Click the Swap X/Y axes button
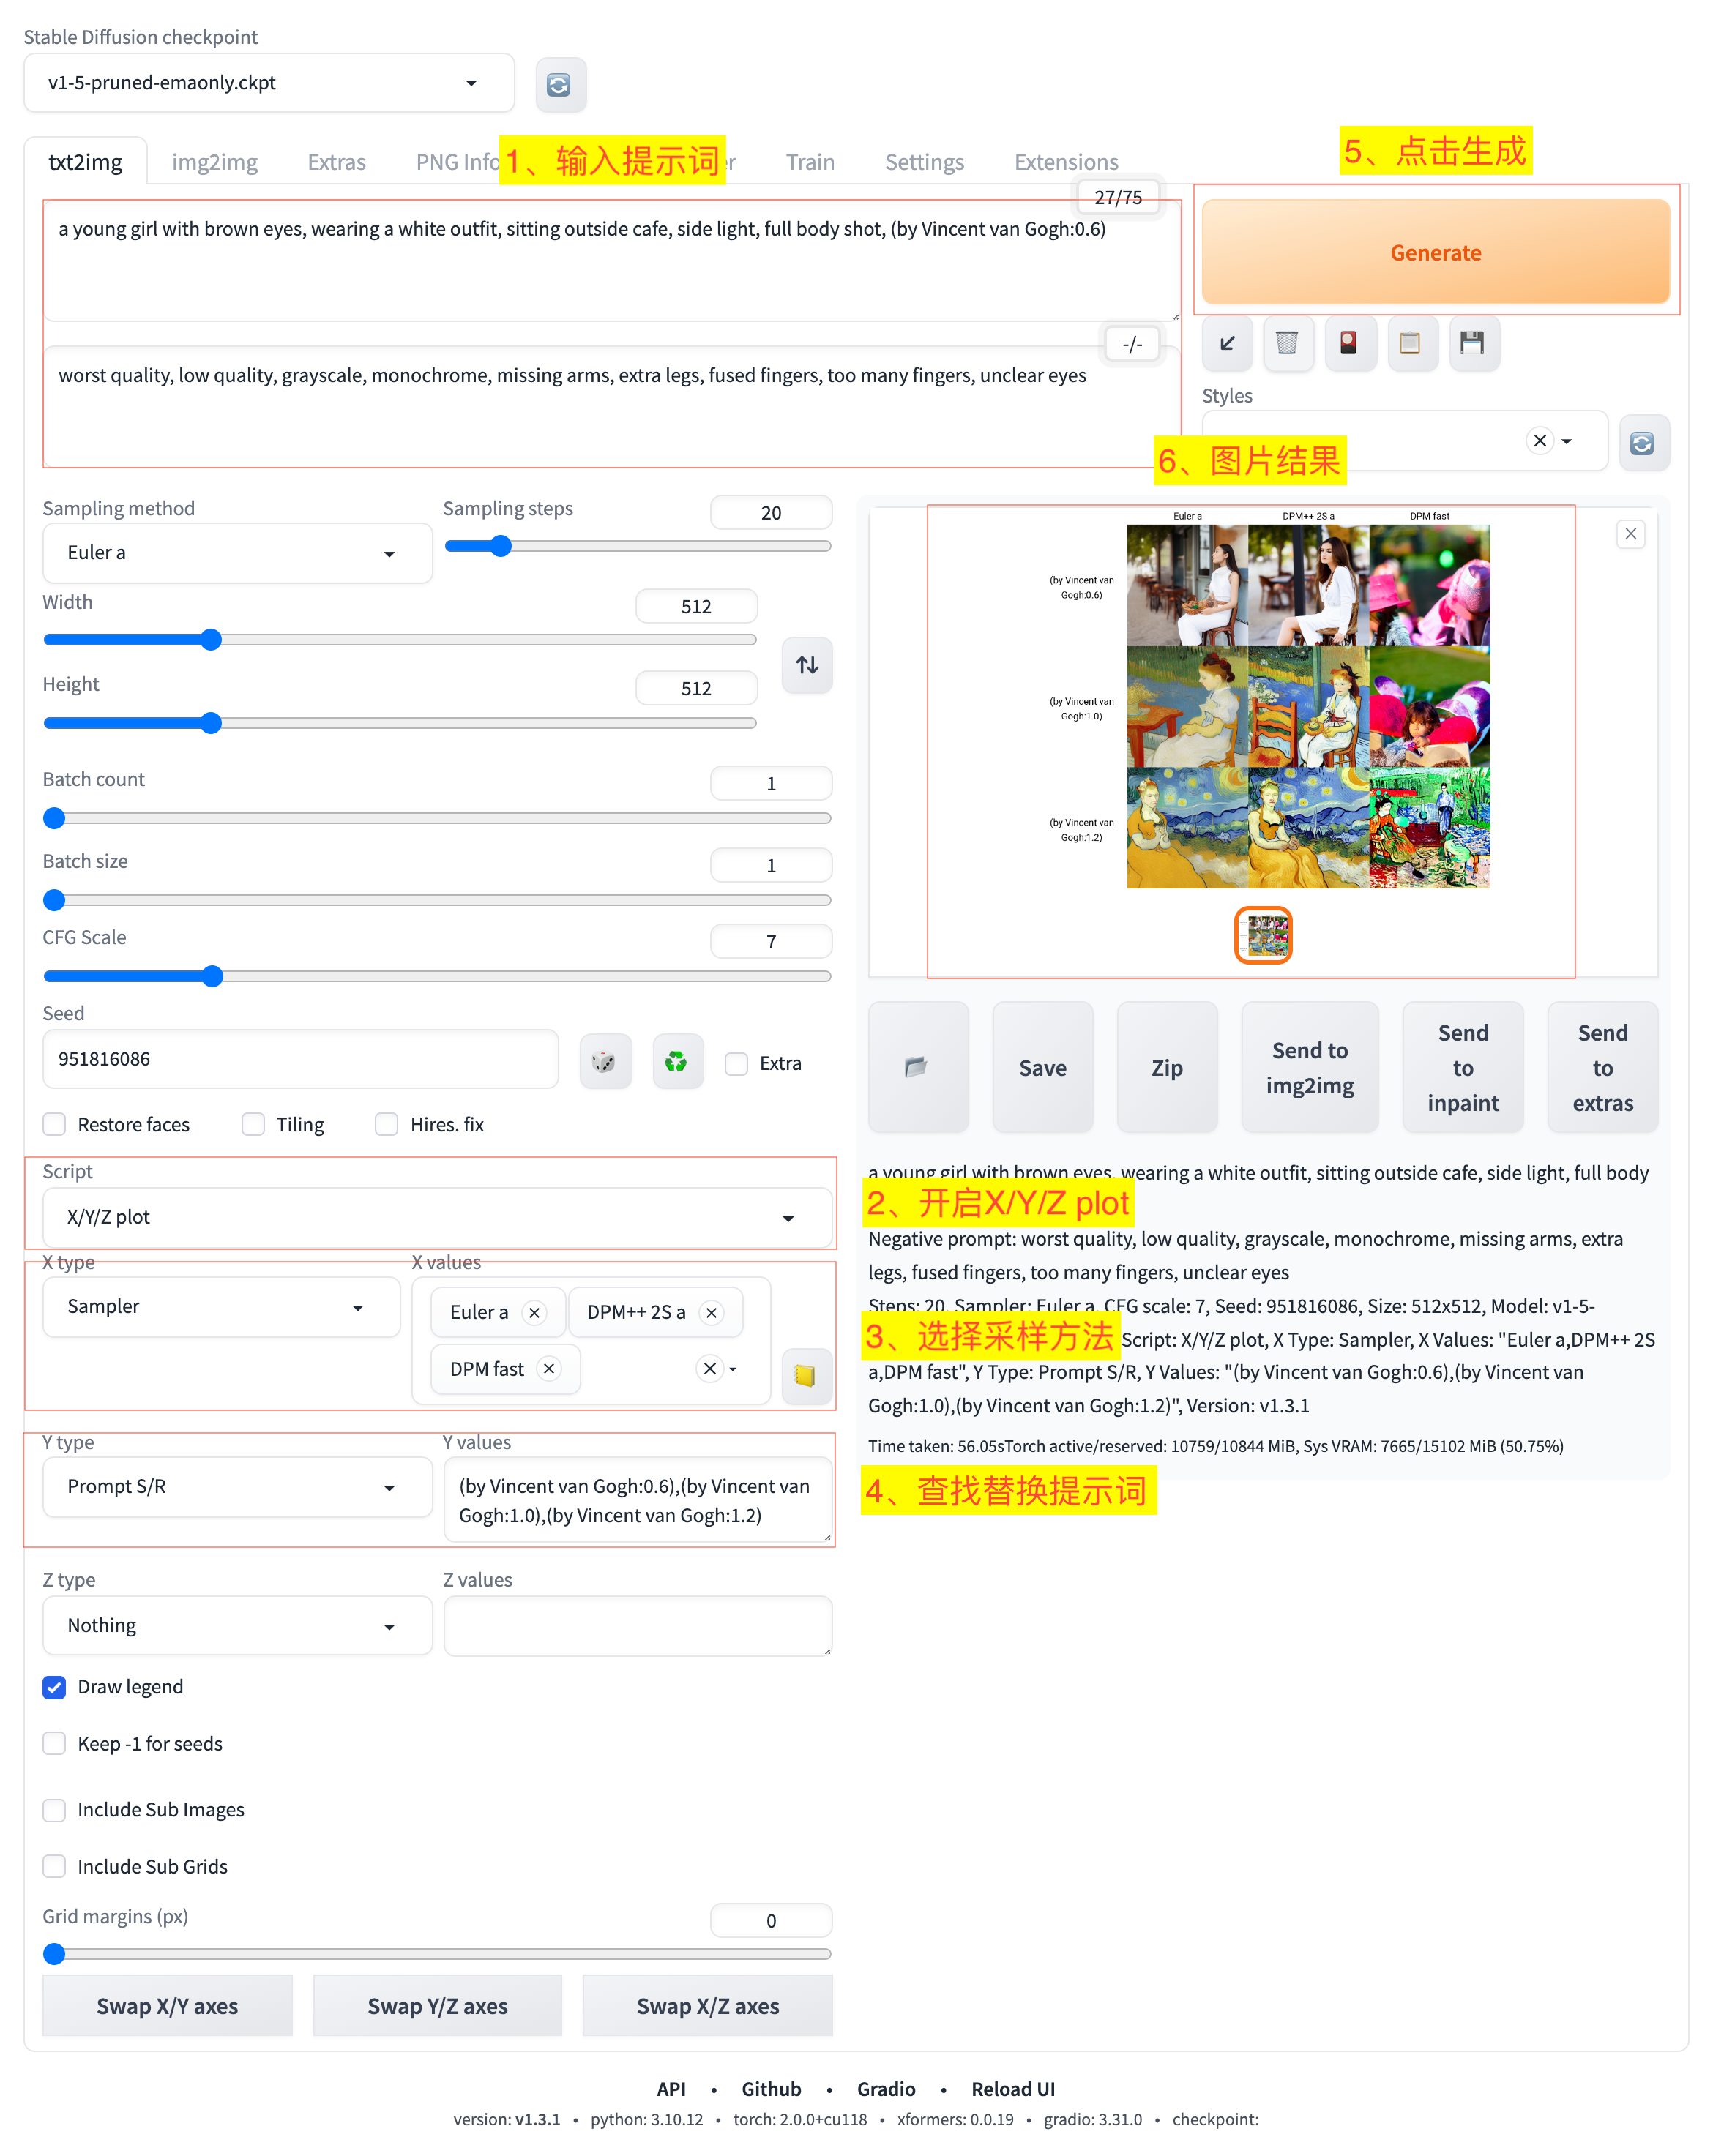This screenshot has height=2156, width=1713. (167, 2006)
